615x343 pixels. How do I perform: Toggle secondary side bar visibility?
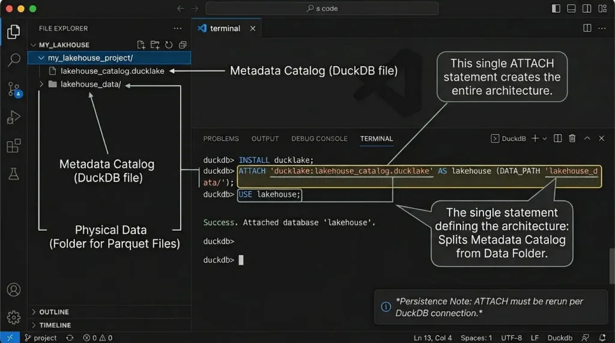pyautogui.click(x=587, y=8)
